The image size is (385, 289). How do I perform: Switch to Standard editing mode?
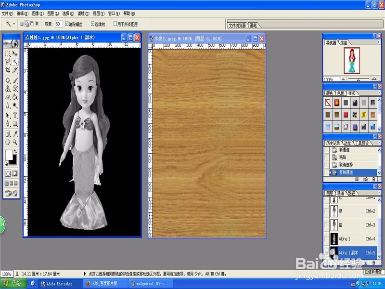pos(8,174)
